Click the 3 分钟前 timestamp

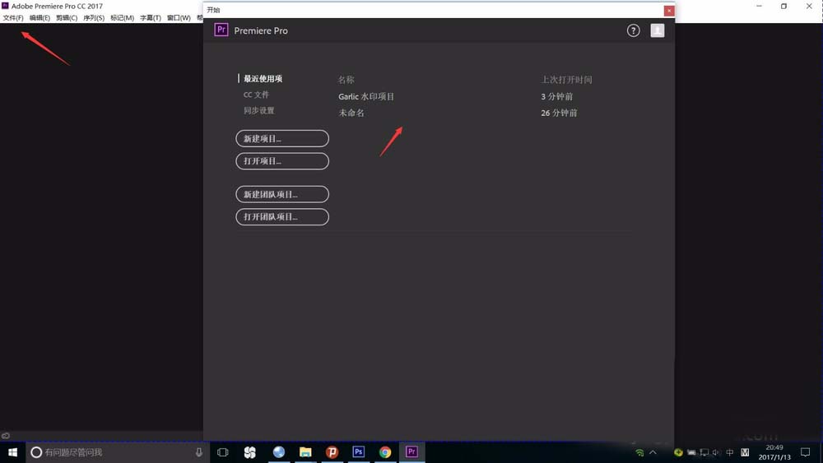557,96
